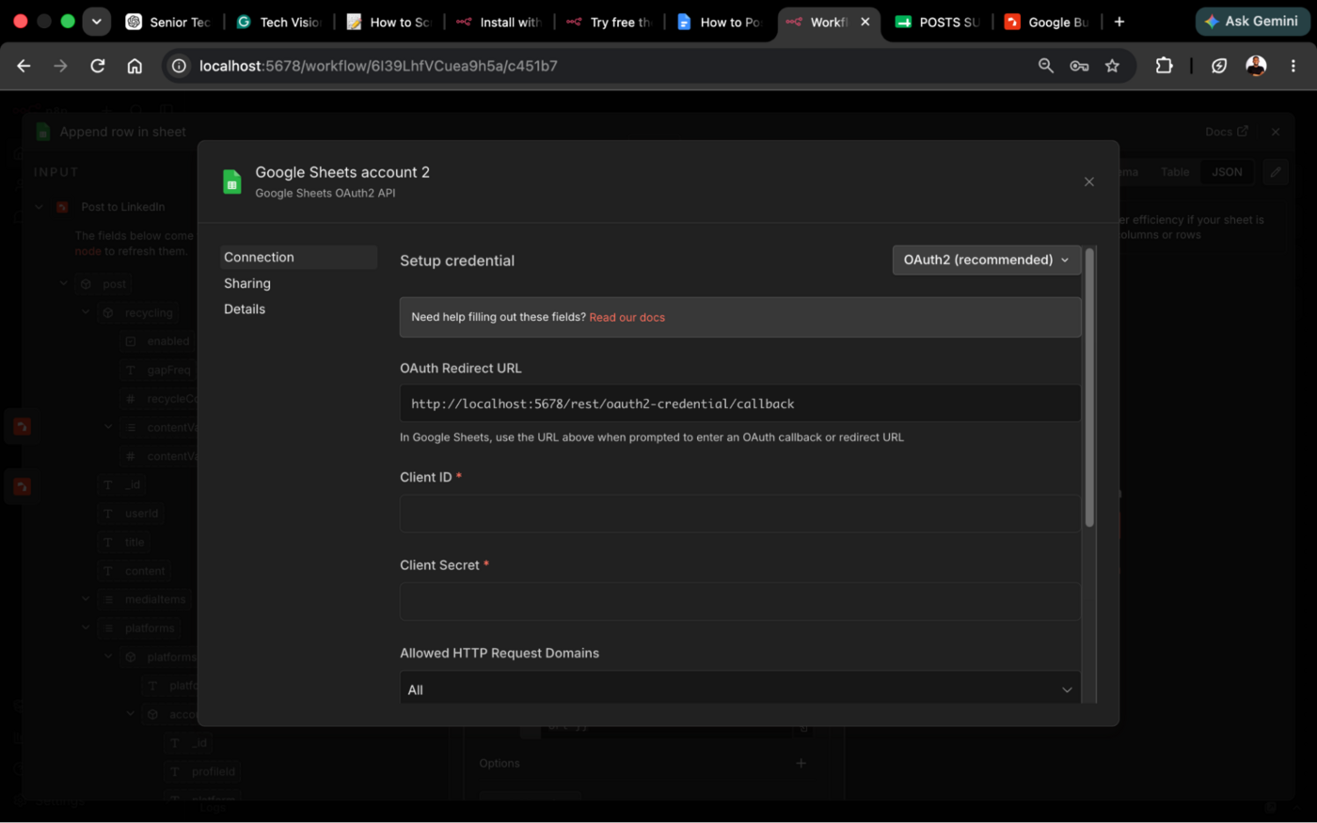The image size is (1317, 823).
Task: Click the Client Secret input field
Action: 740,601
